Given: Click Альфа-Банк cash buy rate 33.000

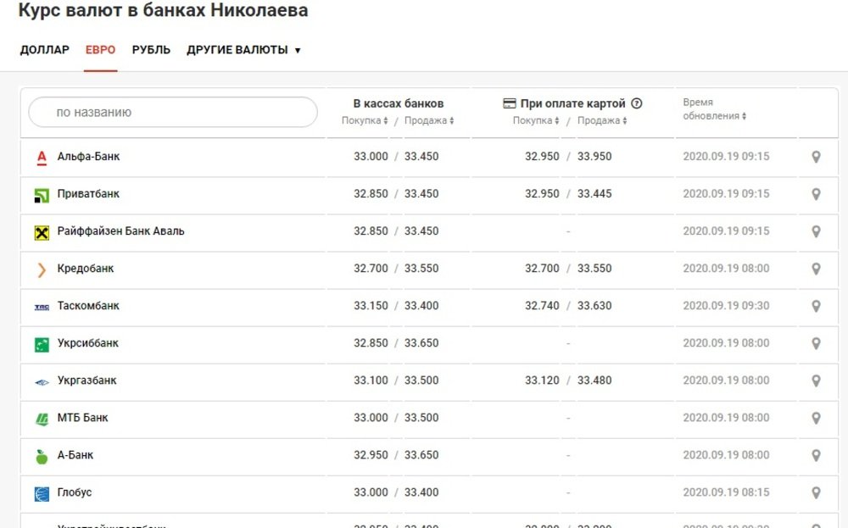Looking at the screenshot, I should pyautogui.click(x=371, y=156).
